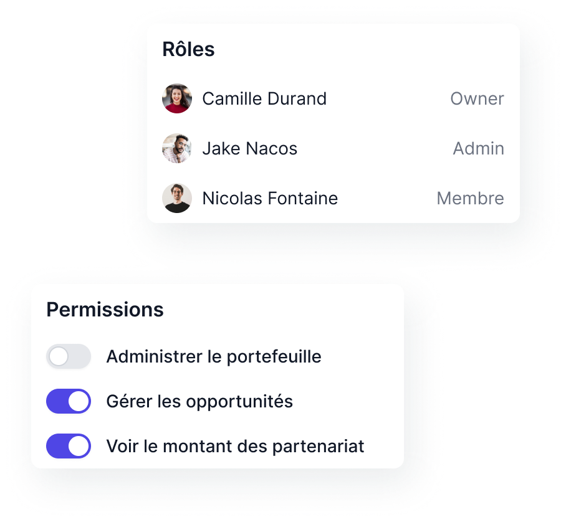Select the name Camille Durand
The image size is (566, 522).
[x=264, y=98]
